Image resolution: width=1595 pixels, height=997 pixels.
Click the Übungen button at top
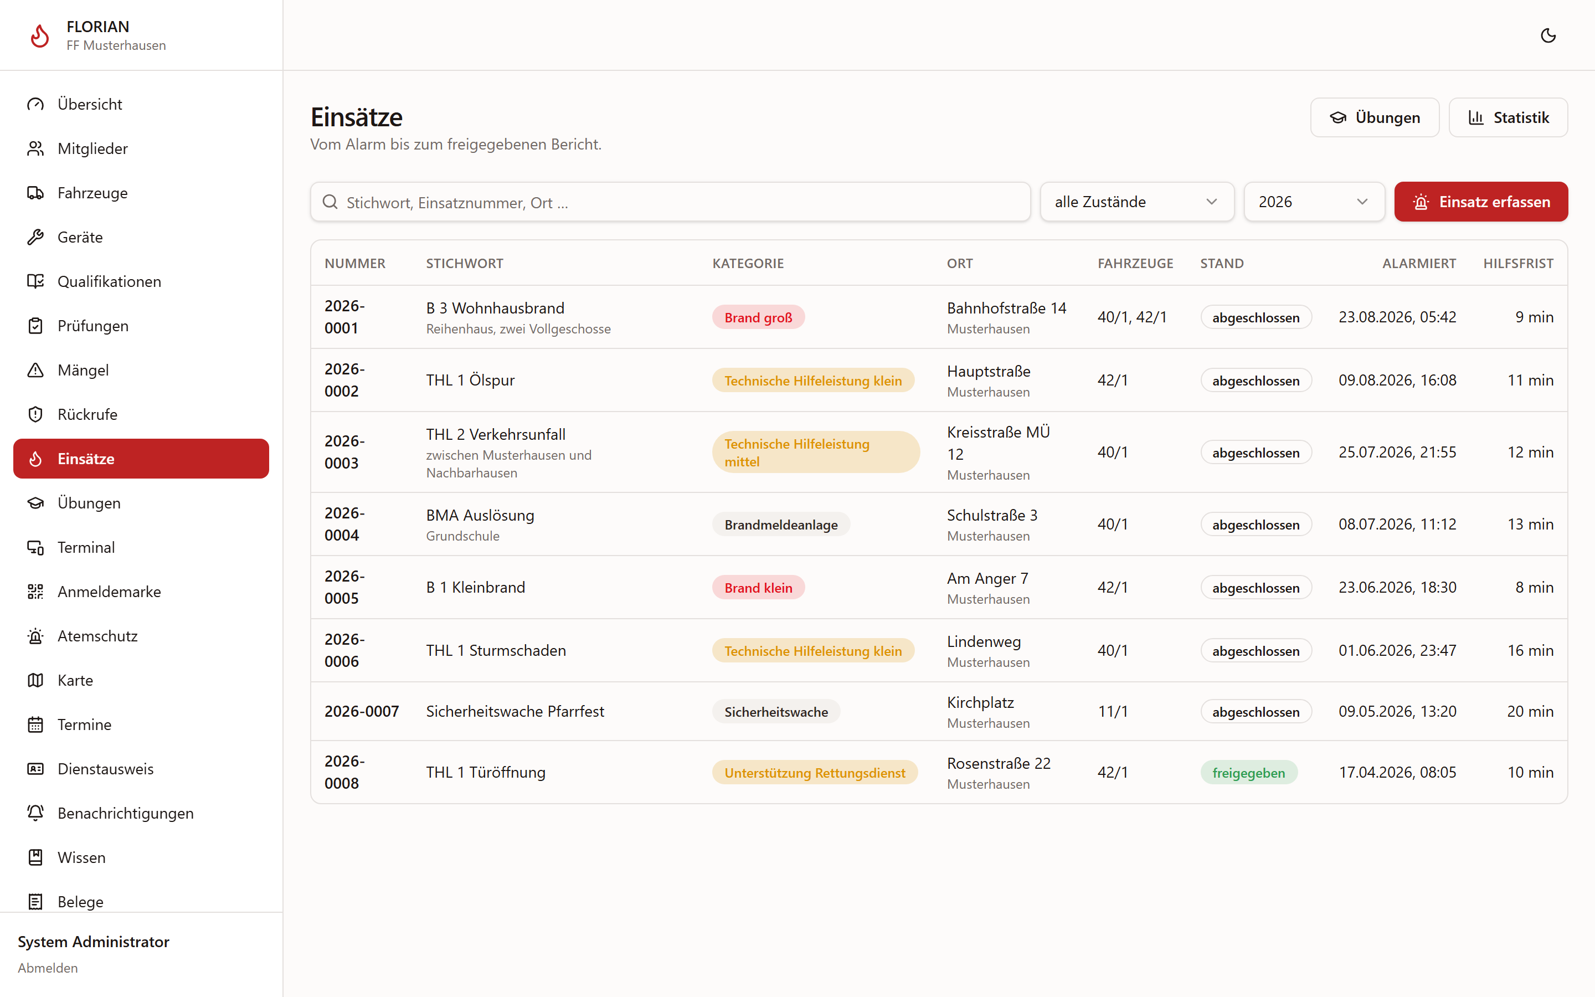pyautogui.click(x=1375, y=117)
